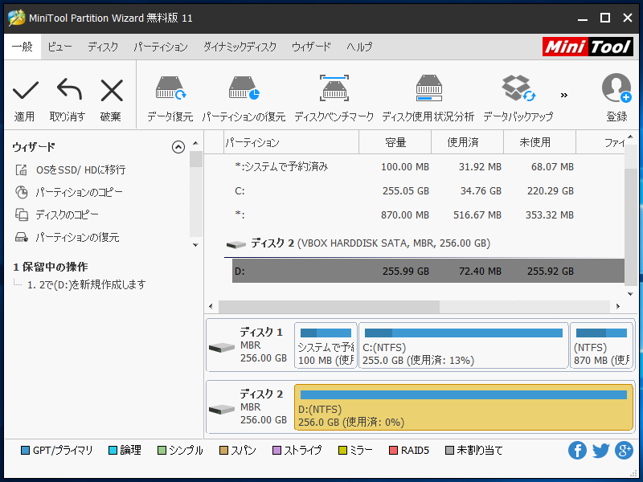Click partition list horizontal scroll right arrow

[618, 306]
